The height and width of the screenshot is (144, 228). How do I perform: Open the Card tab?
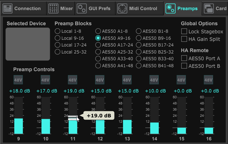215,8
